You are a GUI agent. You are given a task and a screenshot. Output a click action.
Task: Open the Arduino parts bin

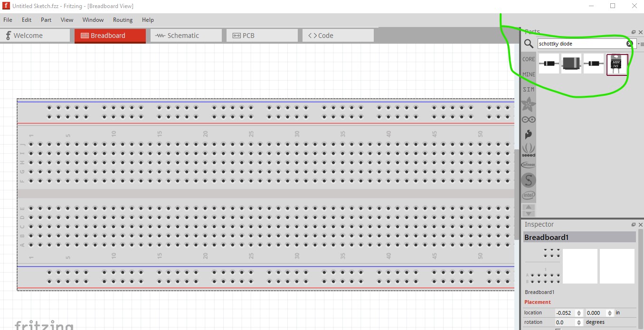tap(528, 119)
